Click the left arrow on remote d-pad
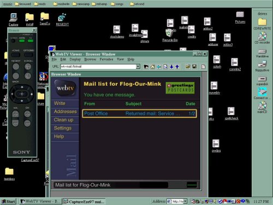 pyautogui.click(x=12, y=94)
